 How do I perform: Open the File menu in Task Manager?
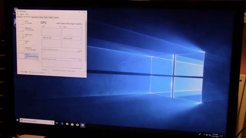pos(18,14)
